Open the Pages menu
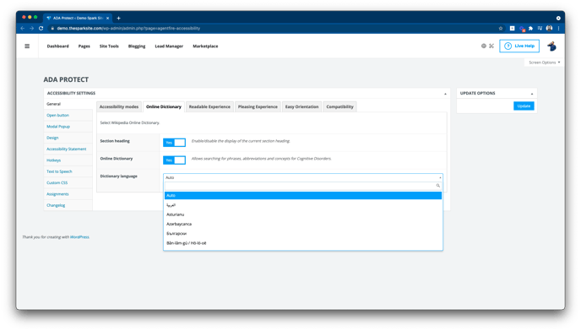Viewport: 581px width, 331px height. (x=84, y=46)
